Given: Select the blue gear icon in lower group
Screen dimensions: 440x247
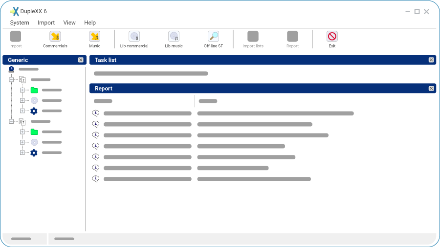Looking at the screenshot, I should point(34,153).
